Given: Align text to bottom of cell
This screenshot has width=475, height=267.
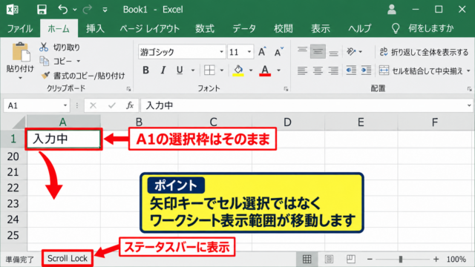Looking at the screenshot, I should pyautogui.click(x=334, y=52).
